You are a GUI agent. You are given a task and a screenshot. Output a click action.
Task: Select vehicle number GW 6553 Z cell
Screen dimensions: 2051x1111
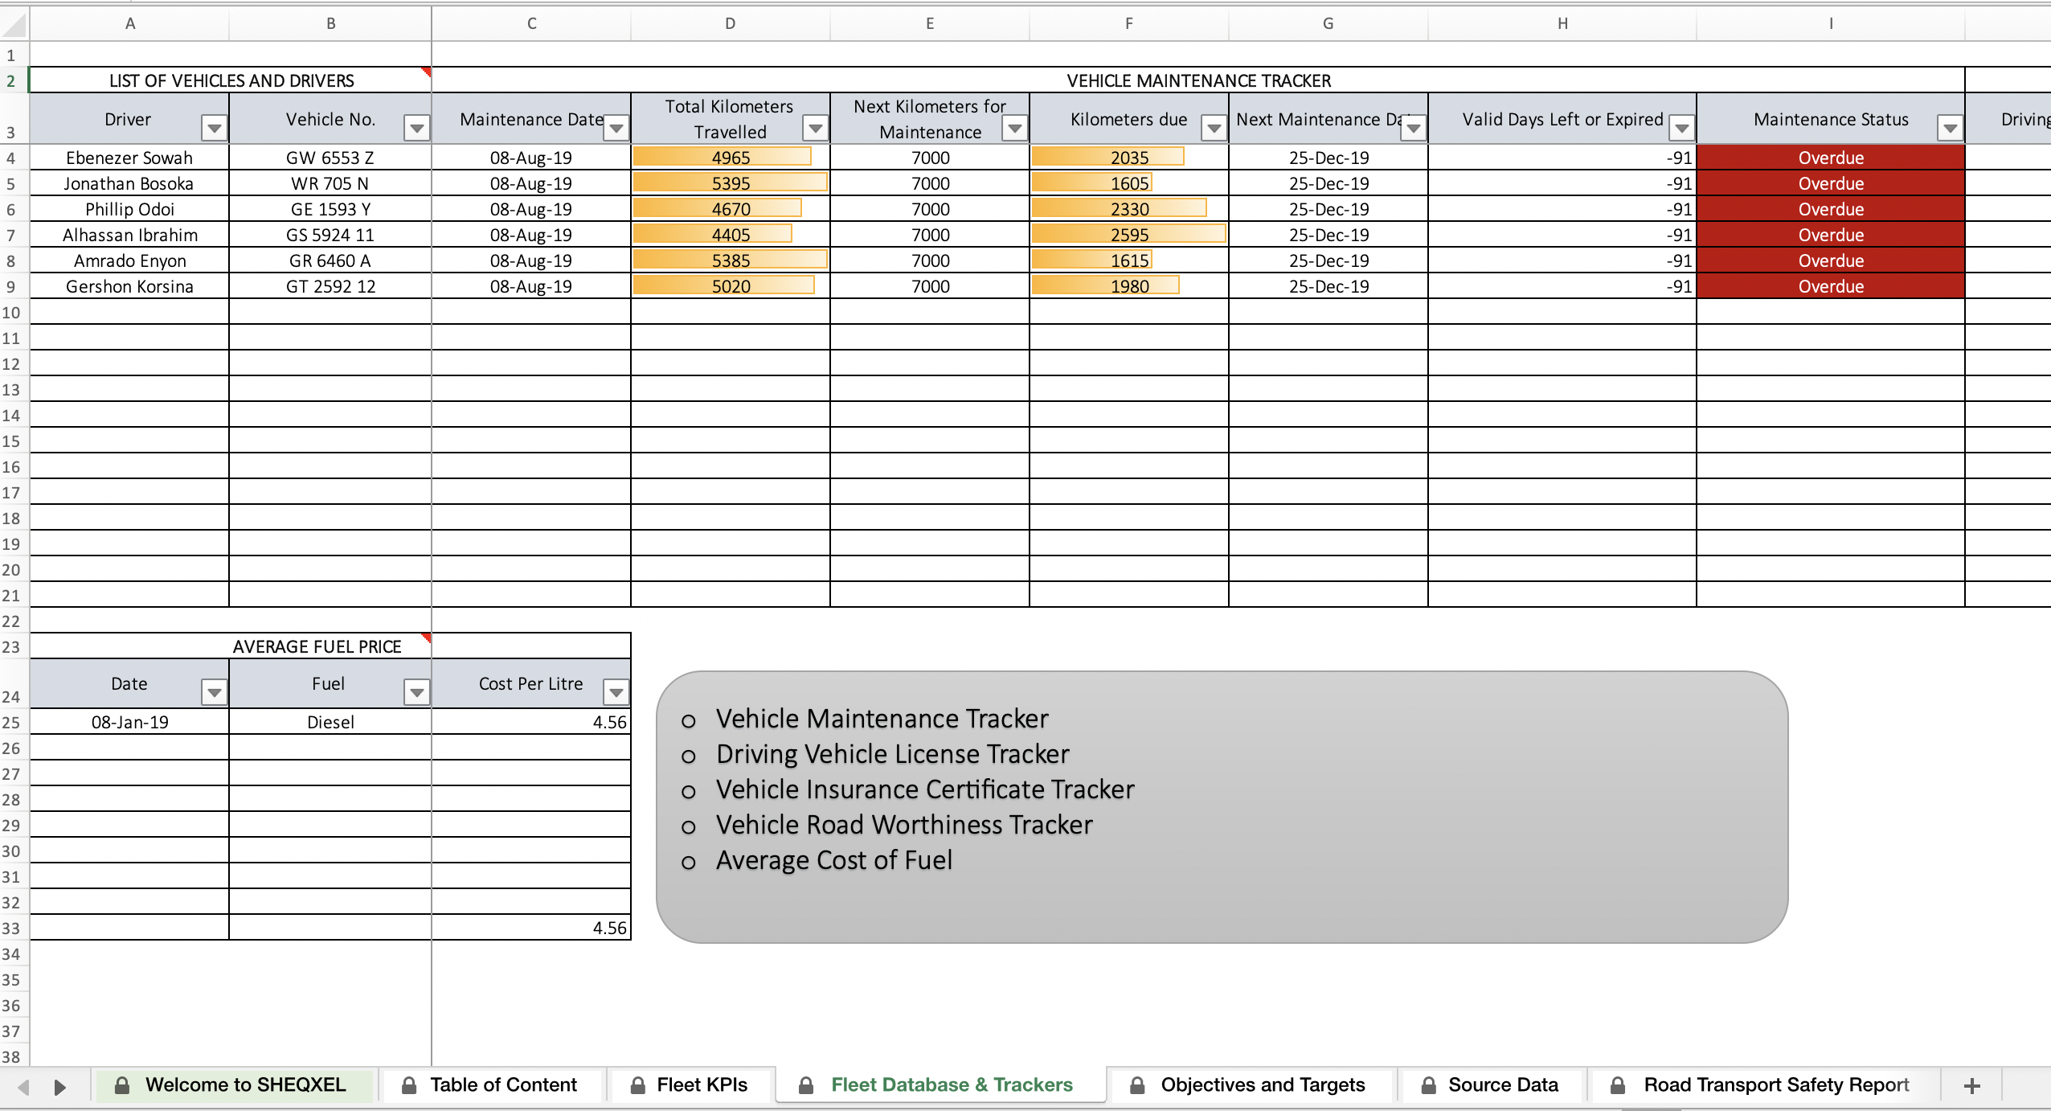tap(330, 158)
